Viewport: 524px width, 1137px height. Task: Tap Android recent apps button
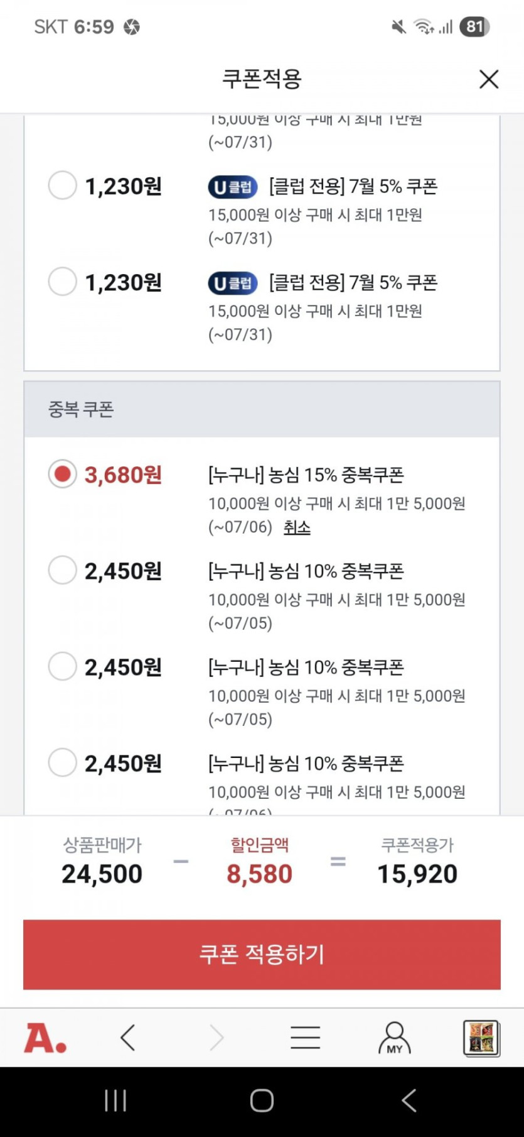point(115,1101)
